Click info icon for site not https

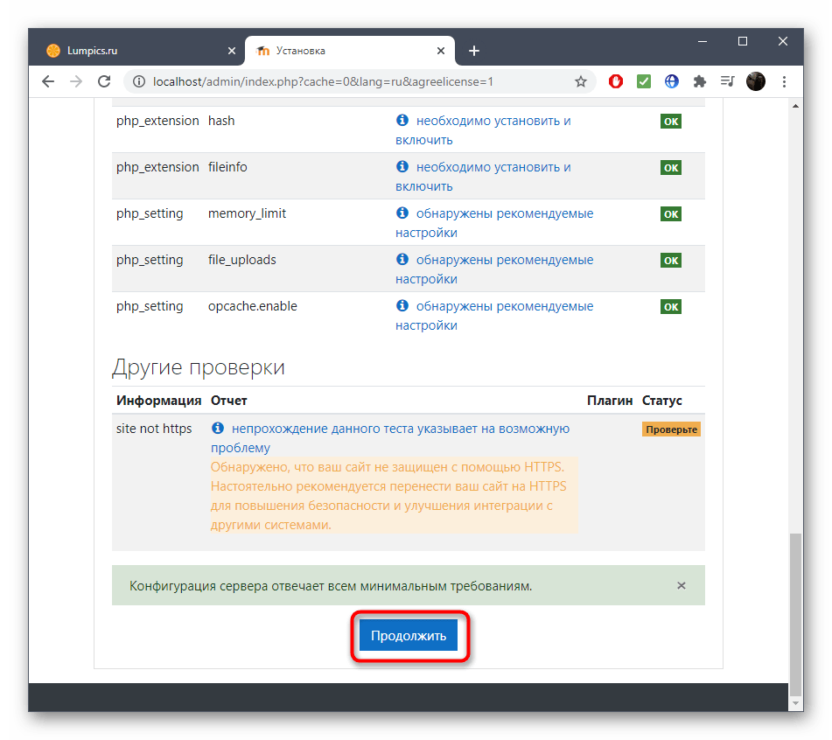click(x=219, y=429)
